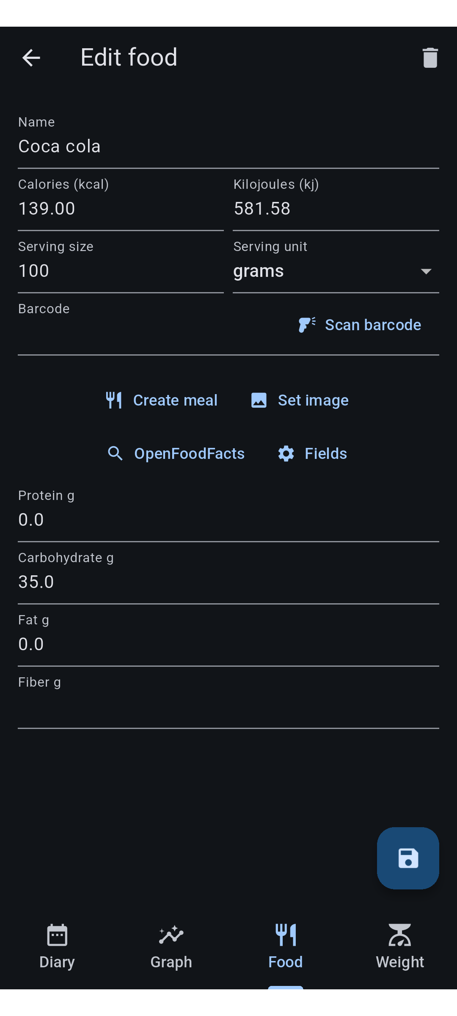Tap the Create meal button
Viewport: 457px width, 1016px height.
tap(161, 400)
